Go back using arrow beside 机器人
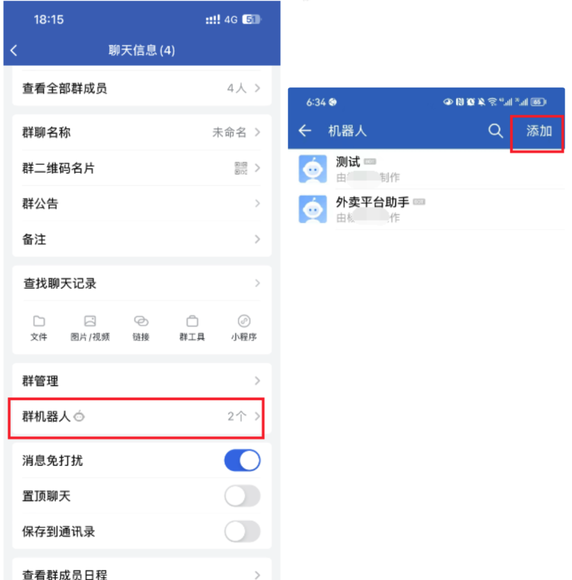Image resolution: width=572 pixels, height=580 pixels. (x=305, y=131)
